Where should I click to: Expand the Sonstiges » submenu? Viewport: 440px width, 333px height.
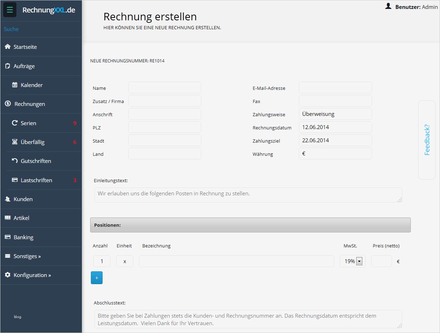point(27,256)
